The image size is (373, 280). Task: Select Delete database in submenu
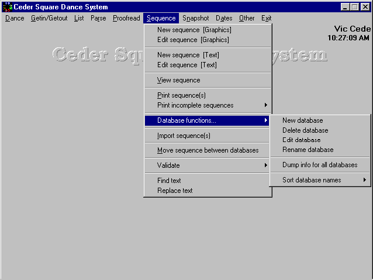320,130
